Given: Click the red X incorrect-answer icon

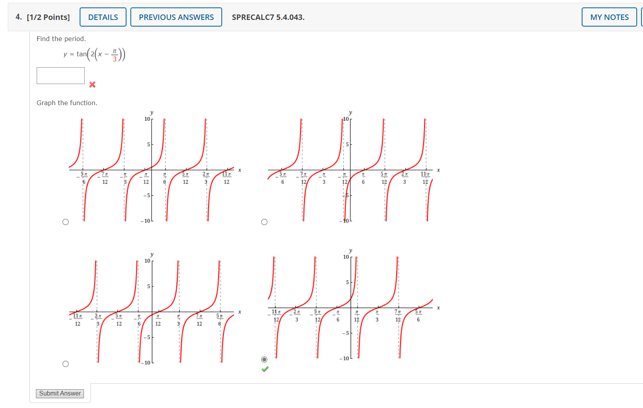Looking at the screenshot, I should coord(92,84).
